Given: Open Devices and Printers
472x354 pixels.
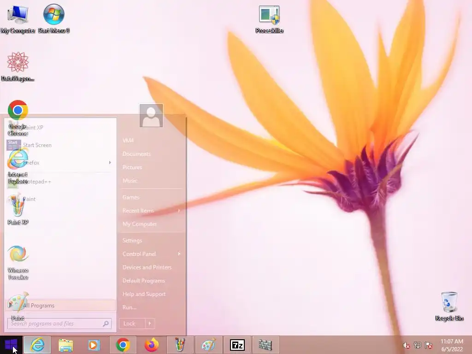Looking at the screenshot, I should click(147, 267).
